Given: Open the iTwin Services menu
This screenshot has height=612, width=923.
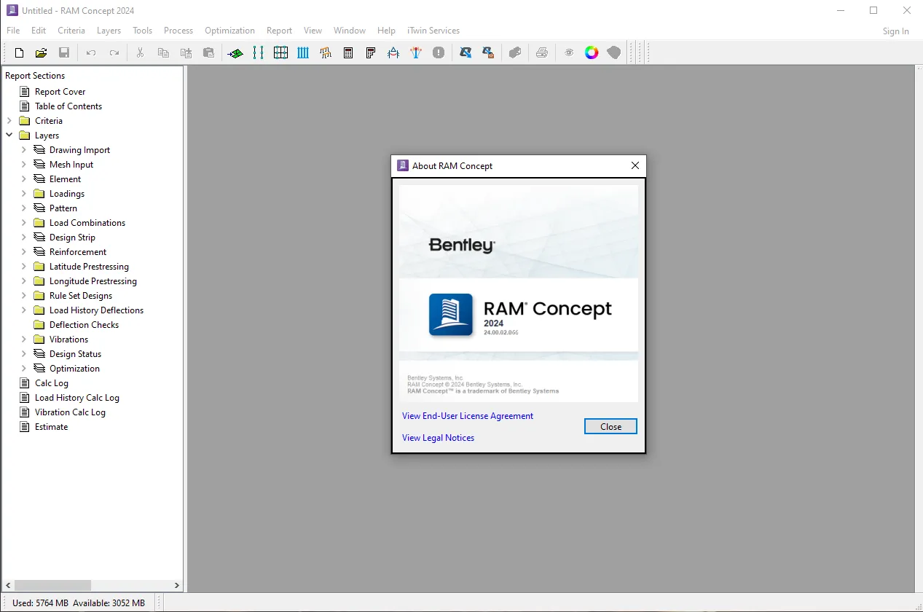Looking at the screenshot, I should pos(433,31).
